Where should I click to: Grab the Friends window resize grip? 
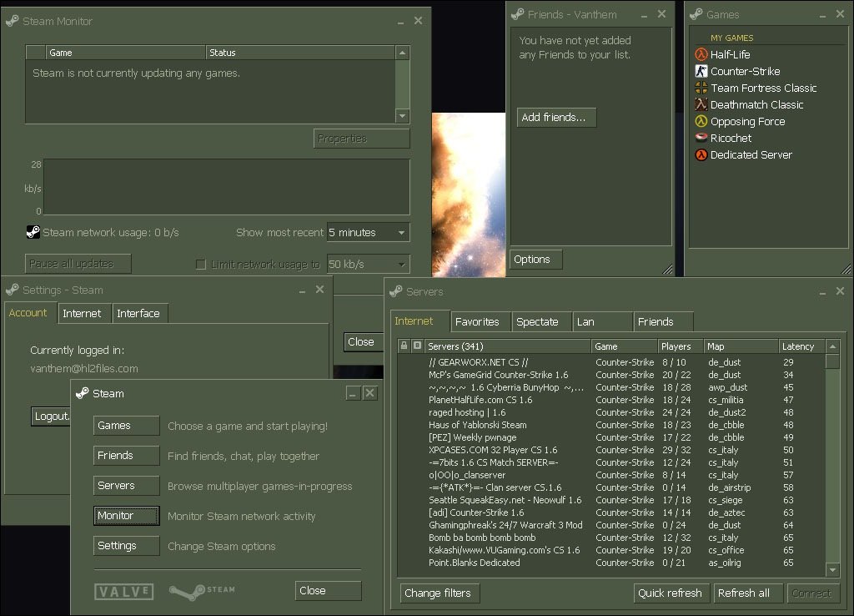coord(667,269)
